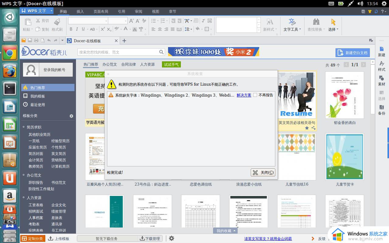
Task: Click the increase indent icon
Action: [x=179, y=21]
